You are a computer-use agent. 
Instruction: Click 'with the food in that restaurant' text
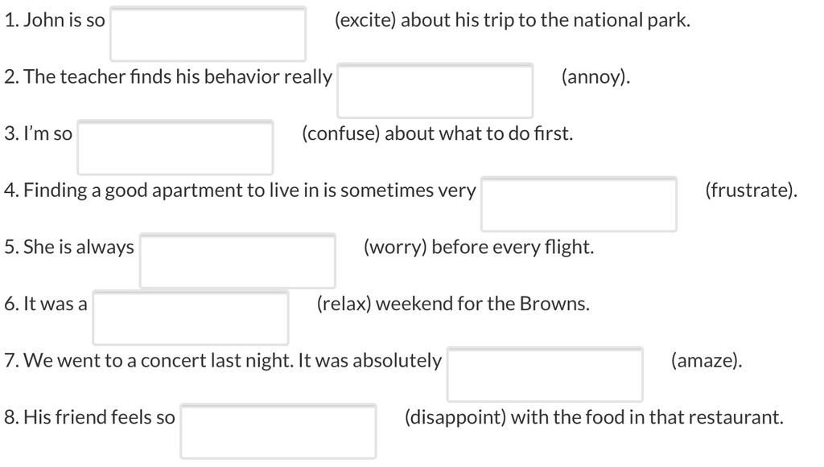click(646, 416)
